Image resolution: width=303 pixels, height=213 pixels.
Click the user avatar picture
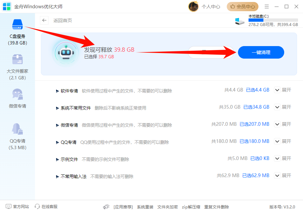coord(193,6)
